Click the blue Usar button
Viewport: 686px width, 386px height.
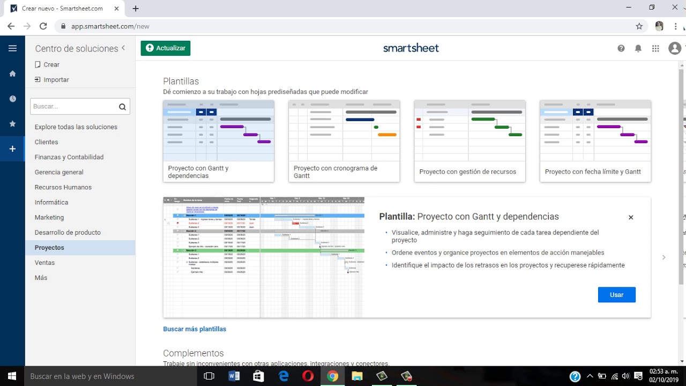(617, 295)
